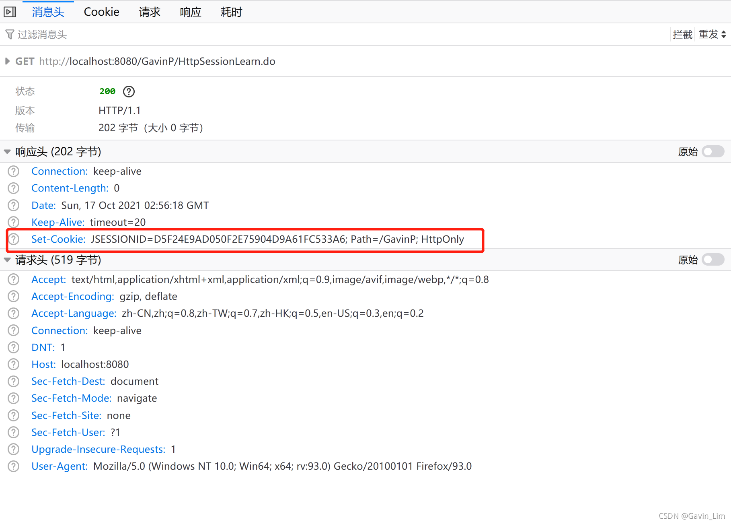731x524 pixels.
Task: Switch to the 请求 tab
Action: (x=150, y=12)
